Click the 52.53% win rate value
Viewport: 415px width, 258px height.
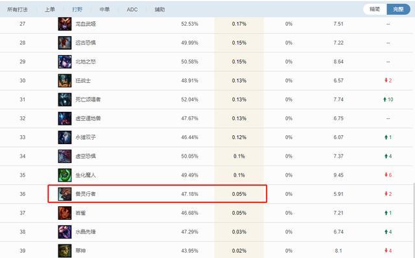click(x=189, y=24)
